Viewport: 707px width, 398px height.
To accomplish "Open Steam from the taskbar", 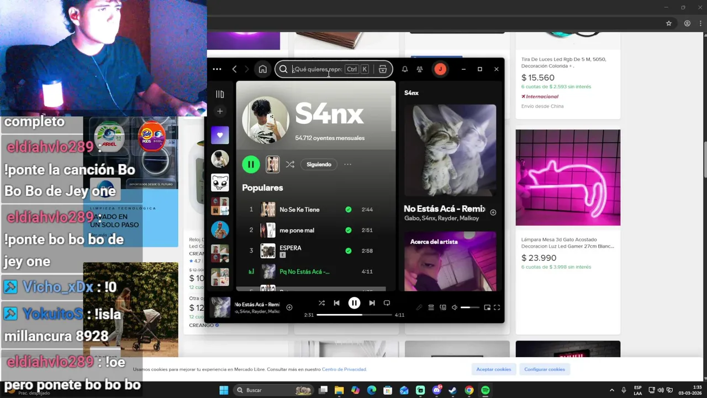I will pyautogui.click(x=453, y=390).
